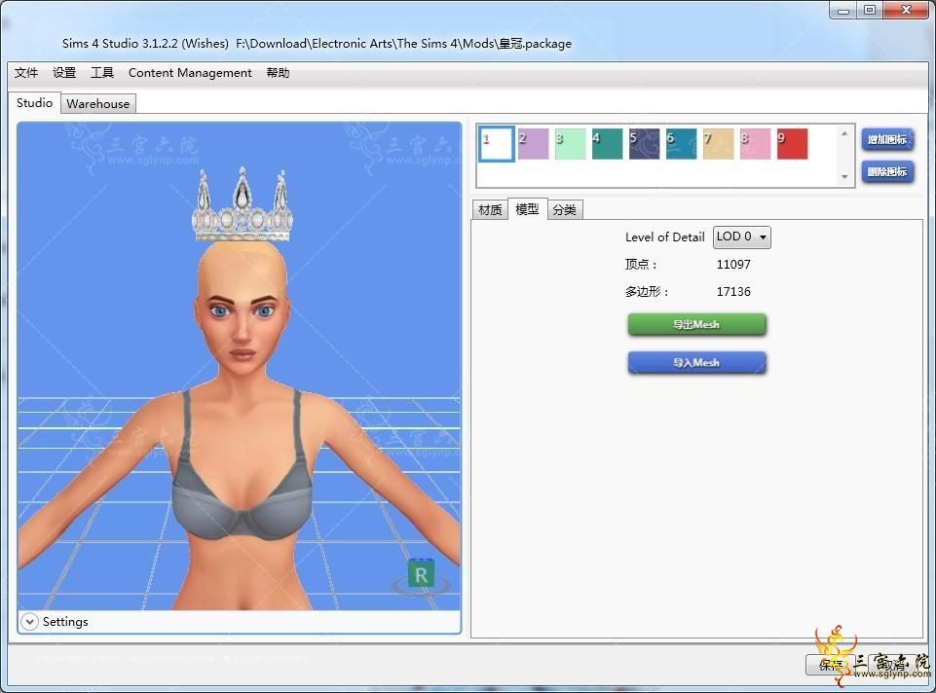This screenshot has width=936, height=693.
Task: Click the vertex count value 11097
Action: pos(733,264)
